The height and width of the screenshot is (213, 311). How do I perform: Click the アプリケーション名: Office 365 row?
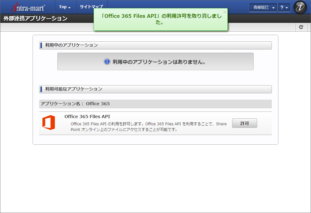coord(155,104)
